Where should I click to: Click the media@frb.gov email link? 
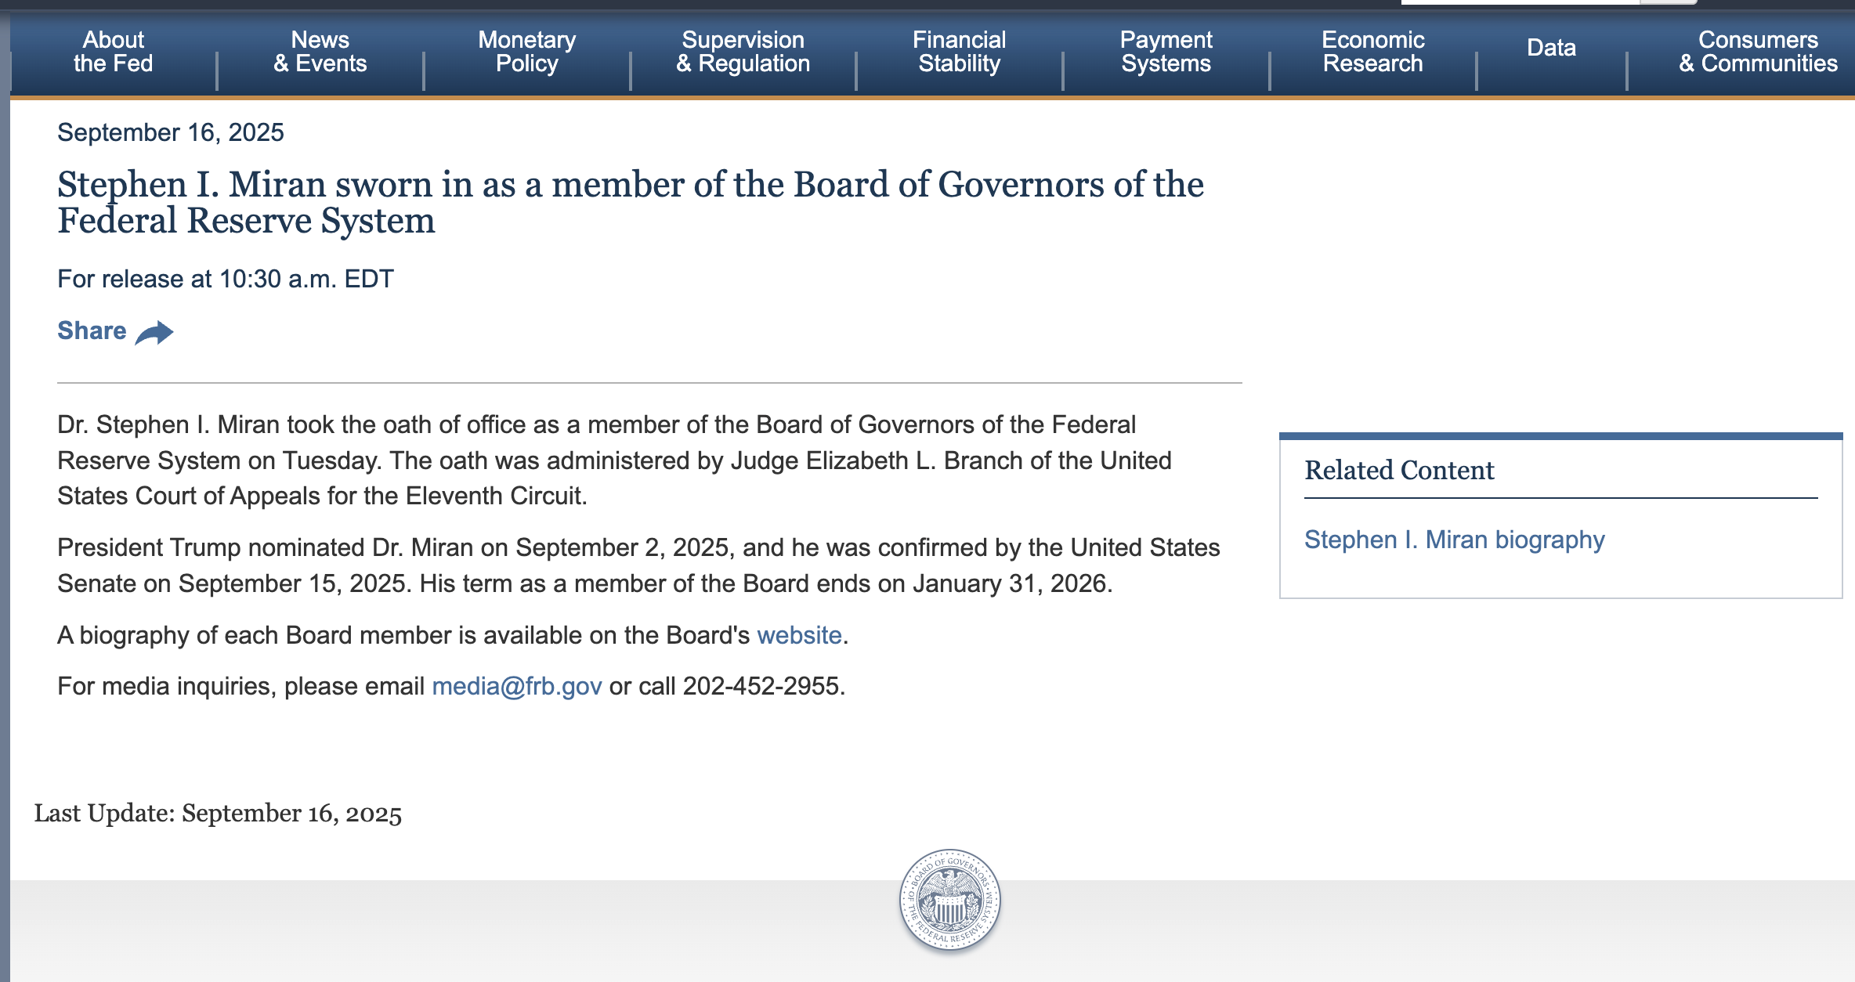517,686
